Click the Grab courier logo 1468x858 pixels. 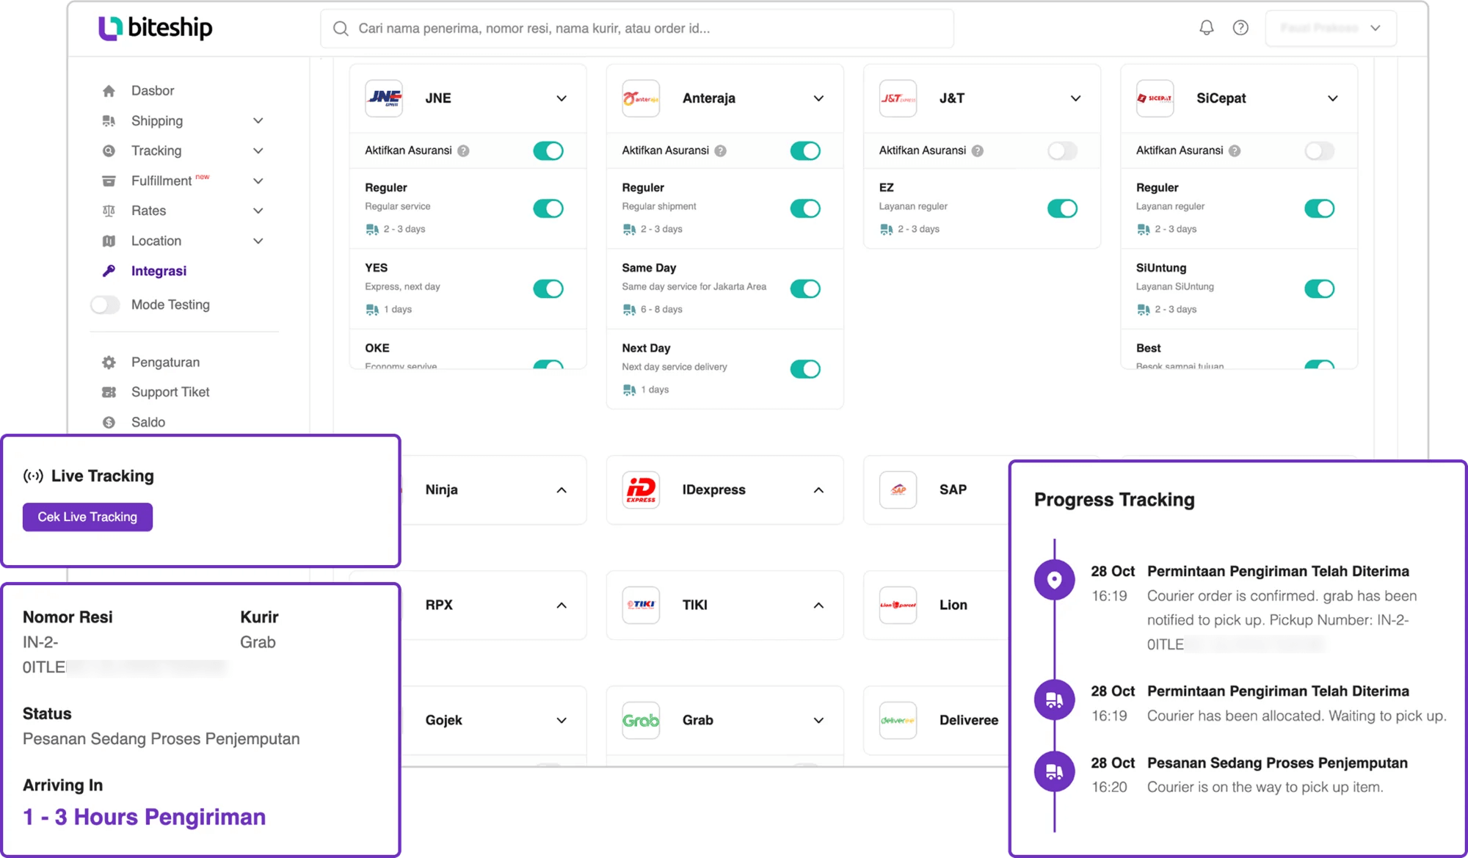(x=641, y=720)
